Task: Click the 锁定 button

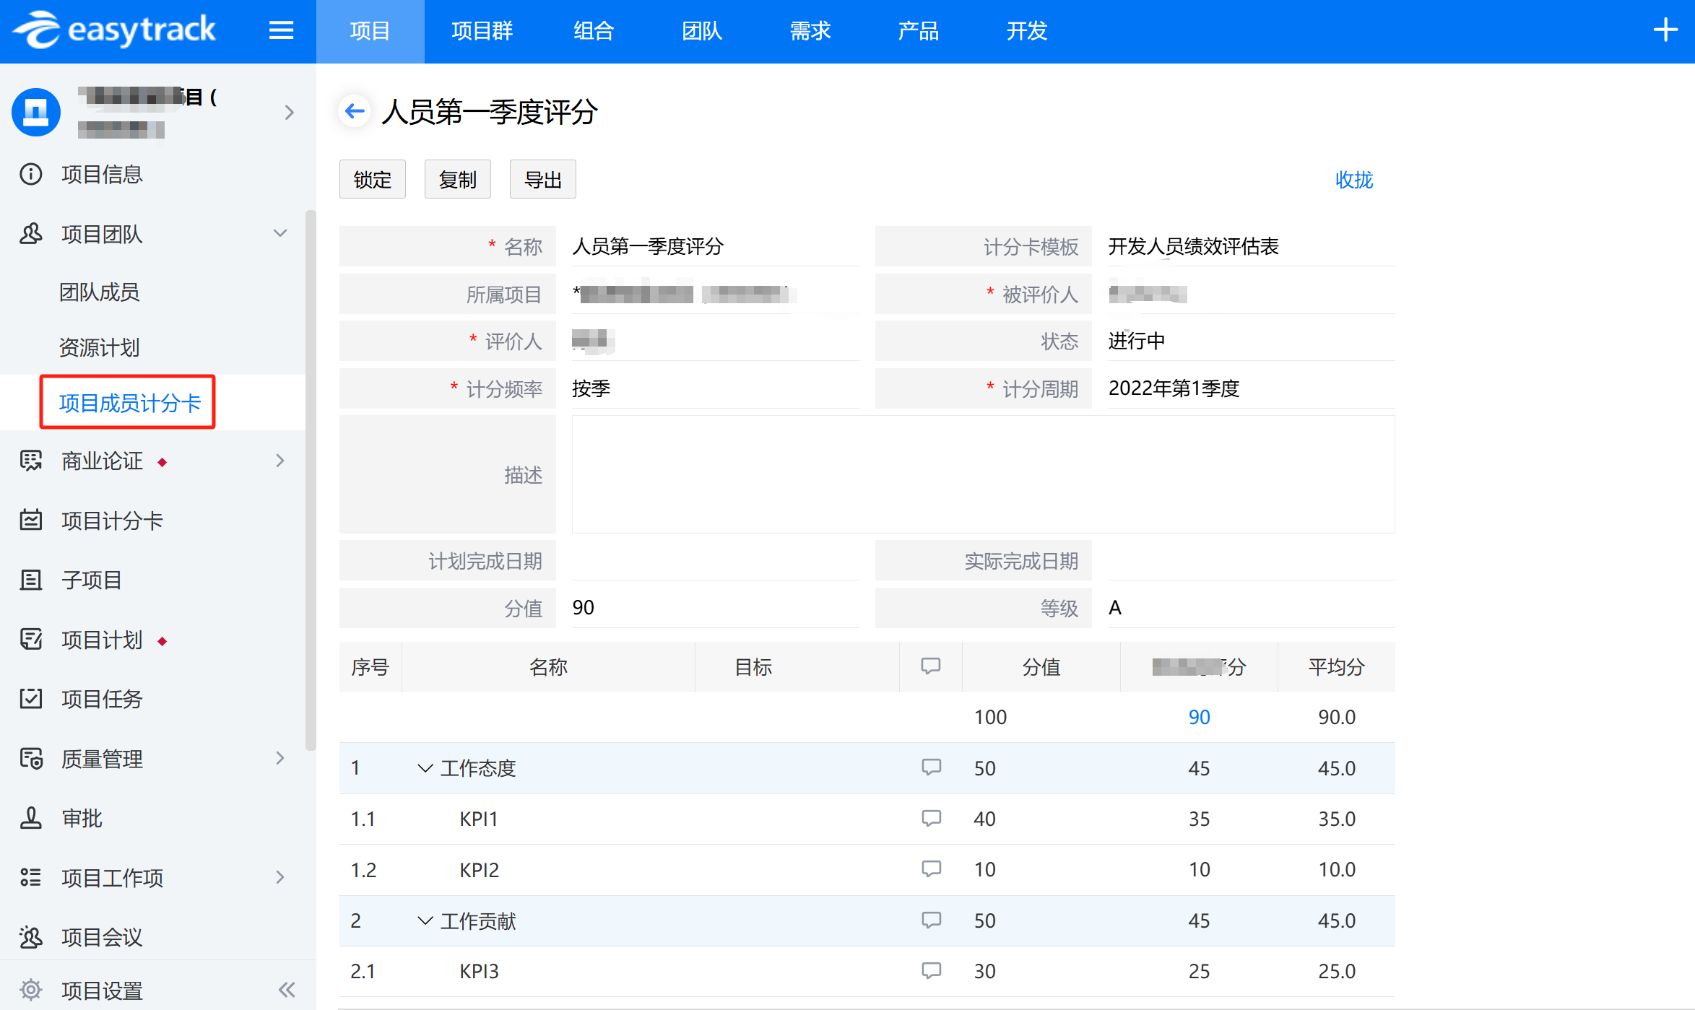Action: pos(373,180)
